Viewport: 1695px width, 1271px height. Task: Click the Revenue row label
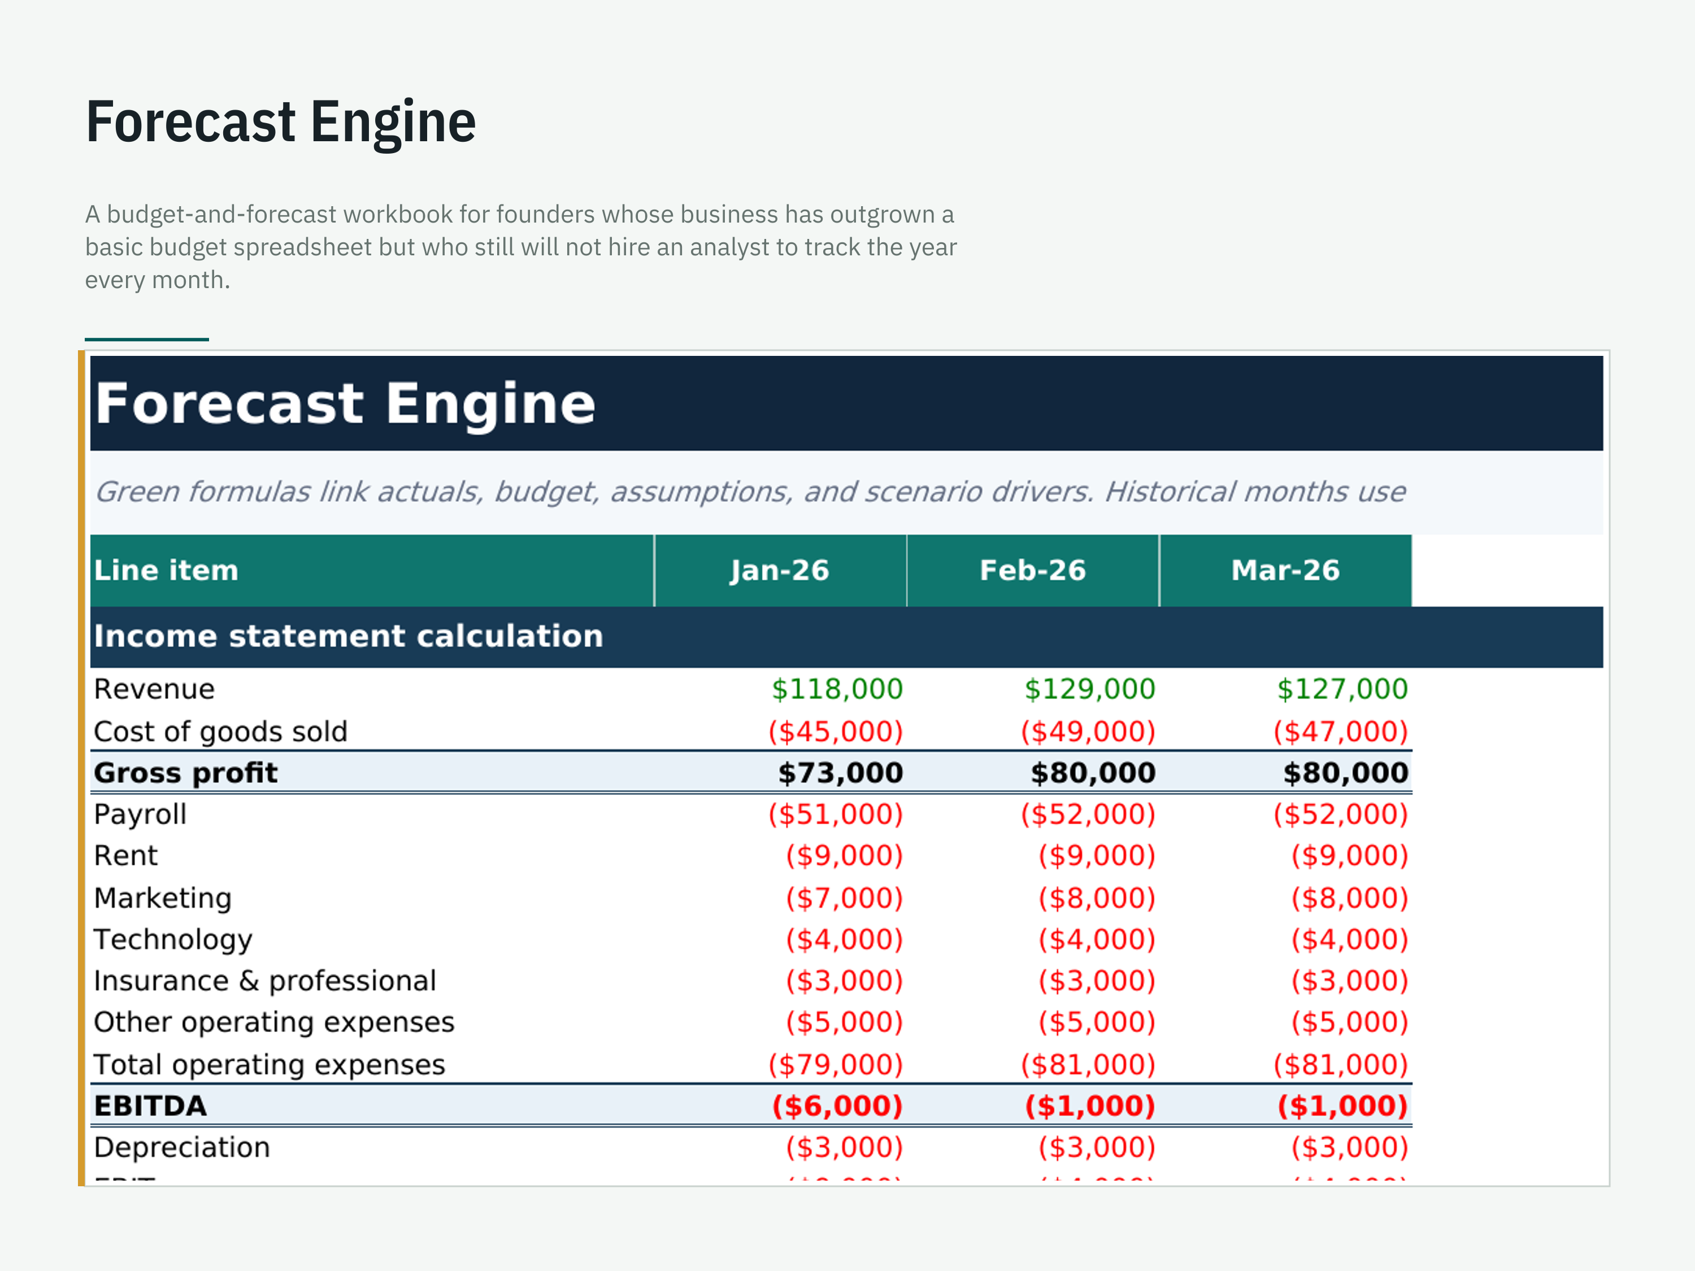(x=154, y=689)
